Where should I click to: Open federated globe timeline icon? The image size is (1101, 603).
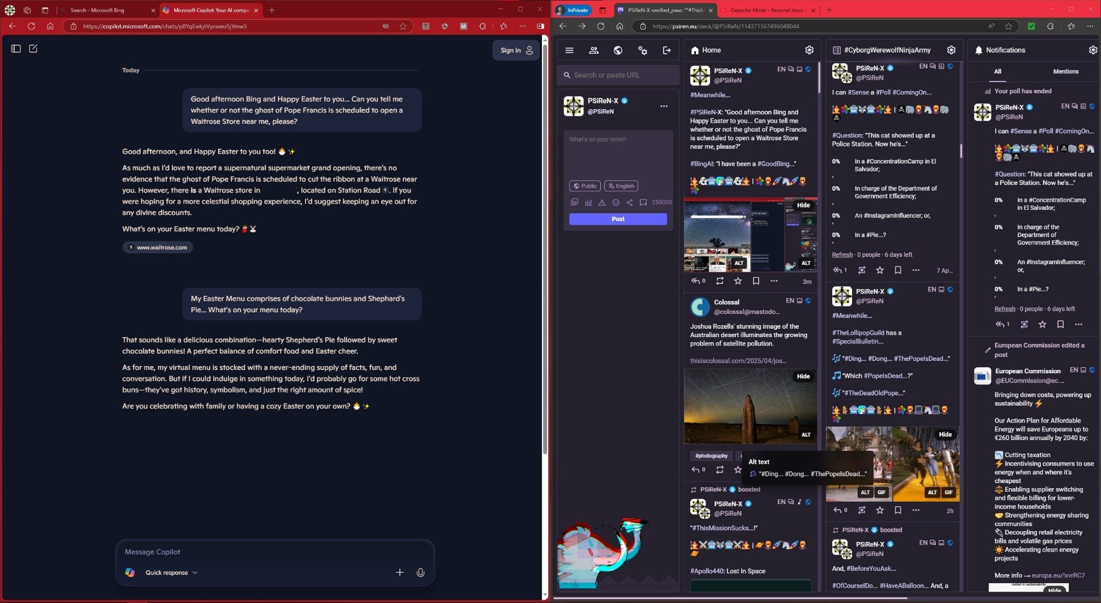point(618,50)
